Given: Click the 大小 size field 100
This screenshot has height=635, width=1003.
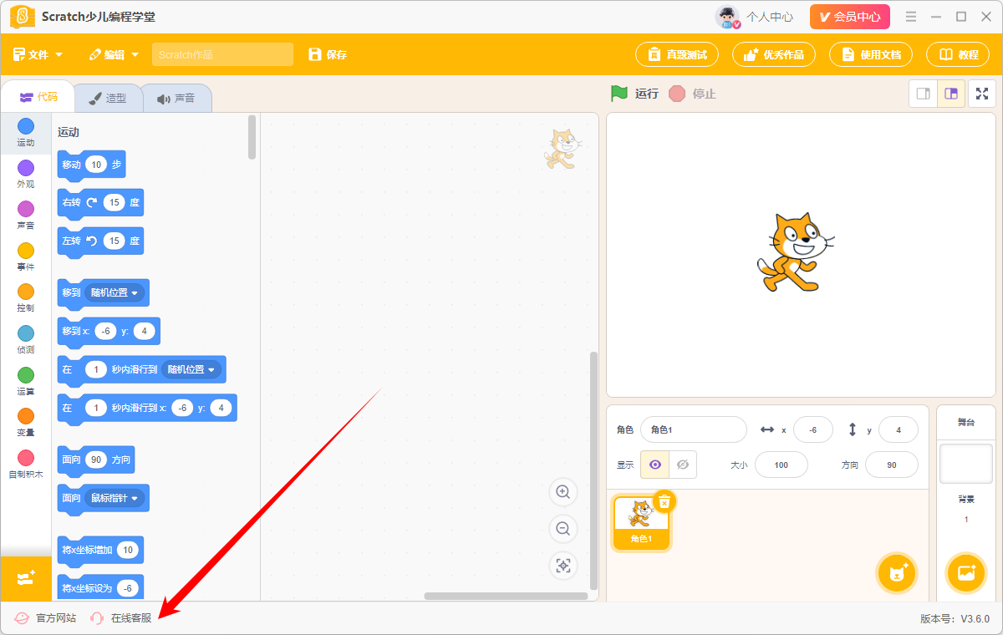Looking at the screenshot, I should (782, 465).
